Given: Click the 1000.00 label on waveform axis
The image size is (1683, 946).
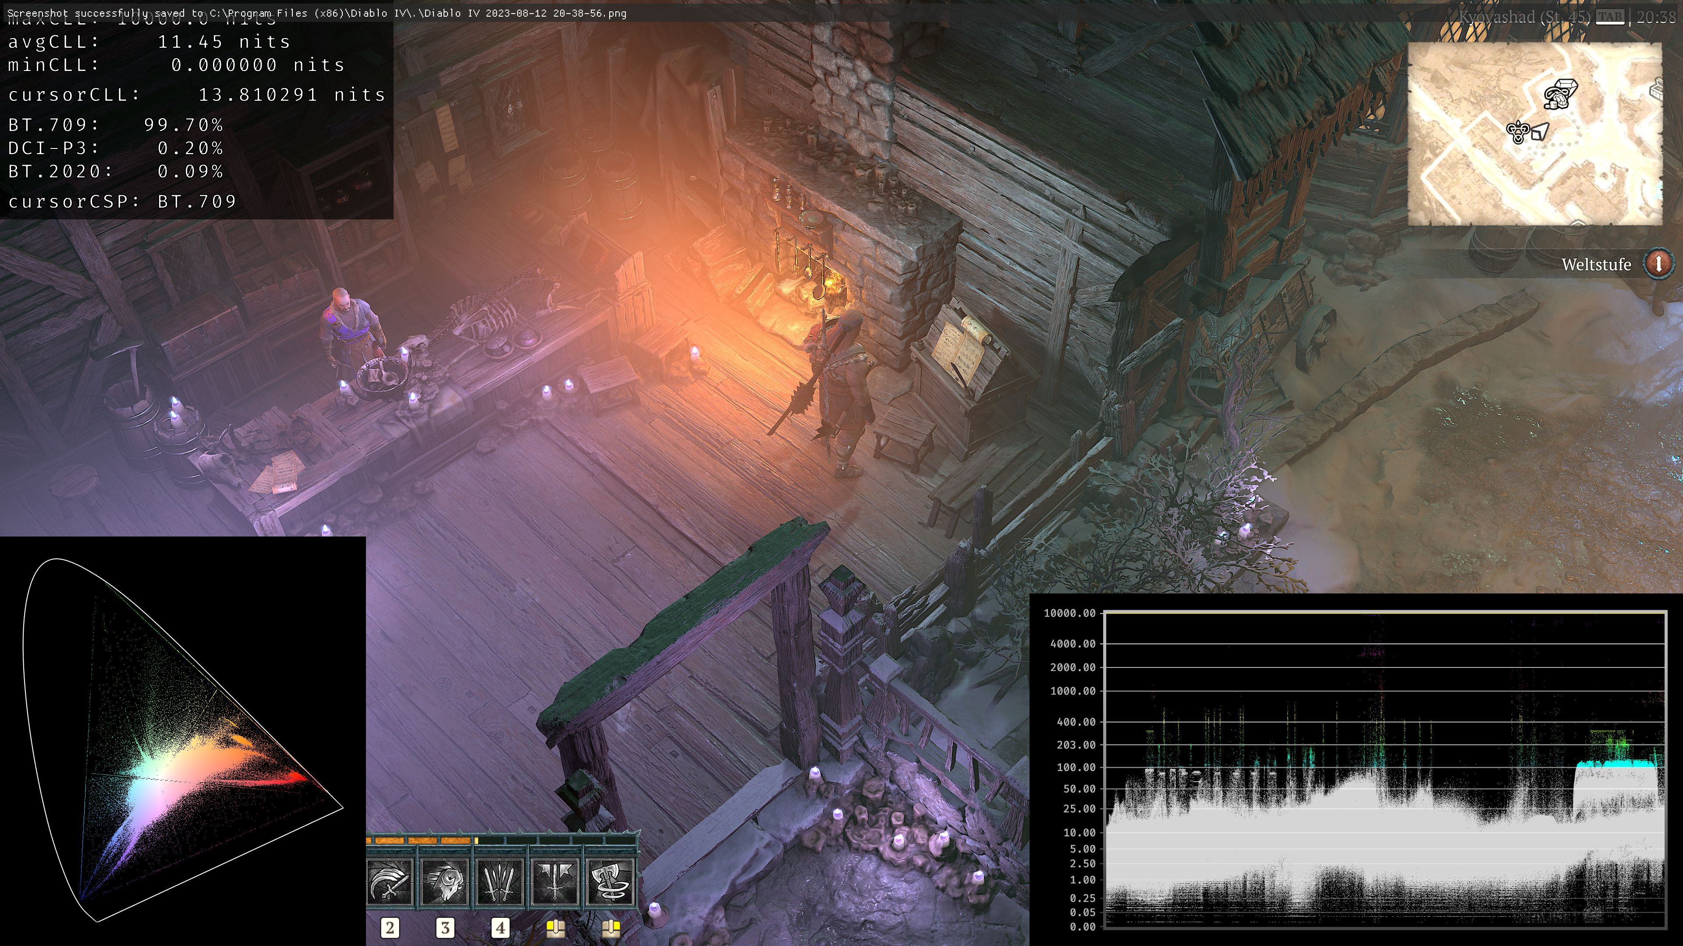Looking at the screenshot, I should pos(1073,691).
